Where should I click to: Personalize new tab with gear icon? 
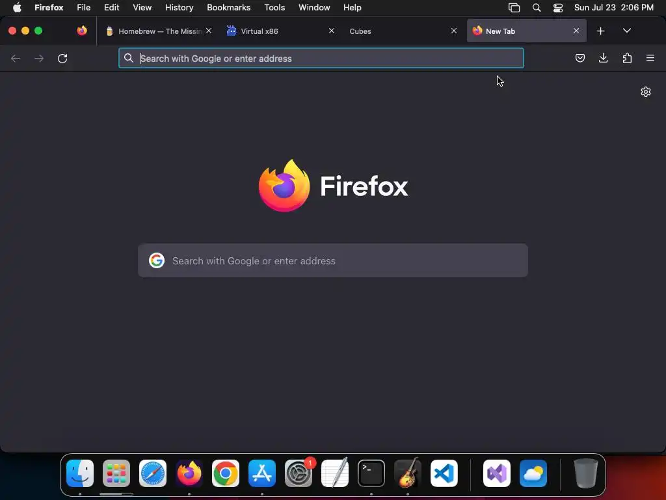click(646, 92)
